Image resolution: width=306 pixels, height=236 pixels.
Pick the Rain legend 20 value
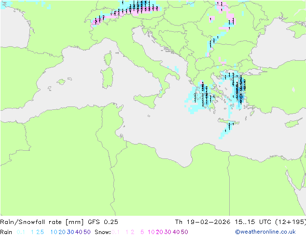click(62, 232)
